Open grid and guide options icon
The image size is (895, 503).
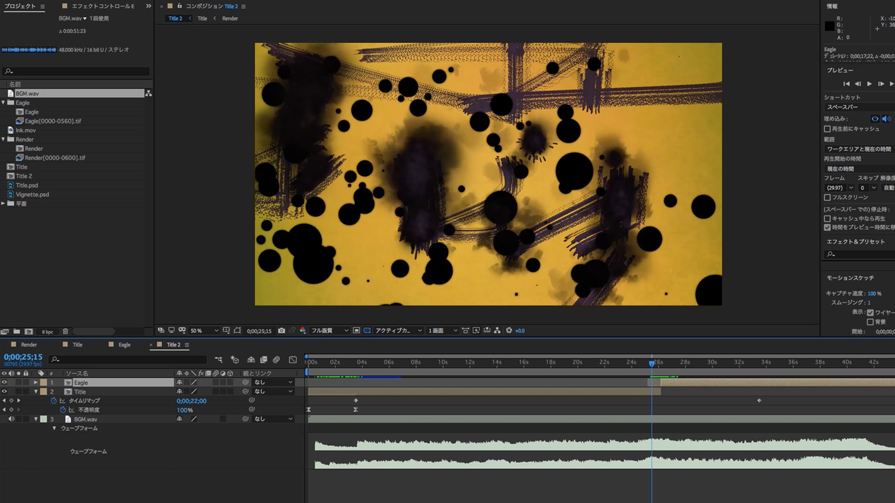coord(226,331)
